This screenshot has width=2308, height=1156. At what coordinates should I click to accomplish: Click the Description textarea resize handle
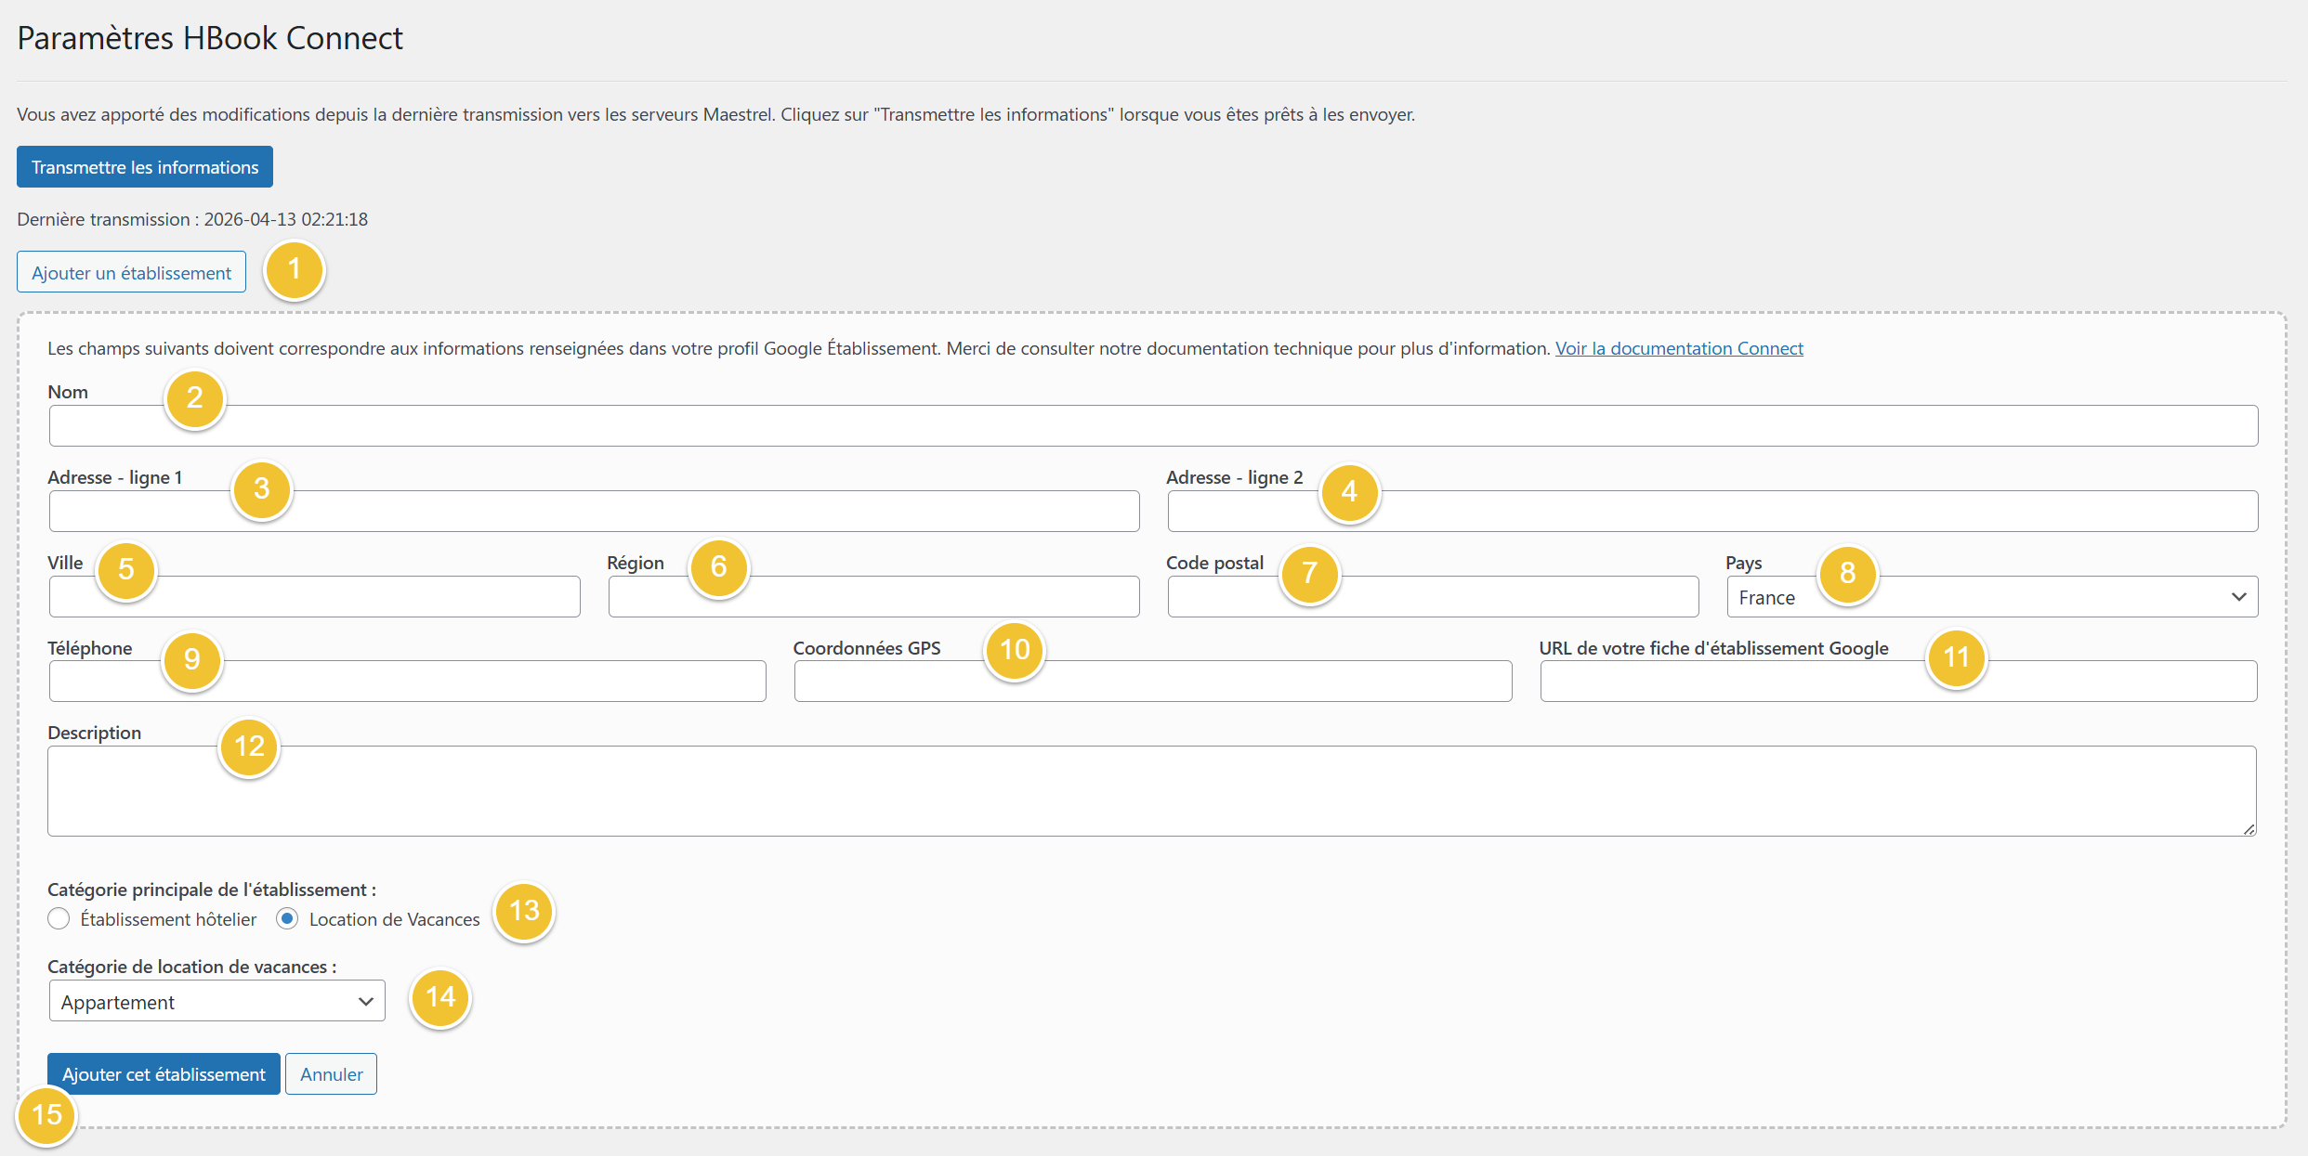click(x=2249, y=829)
